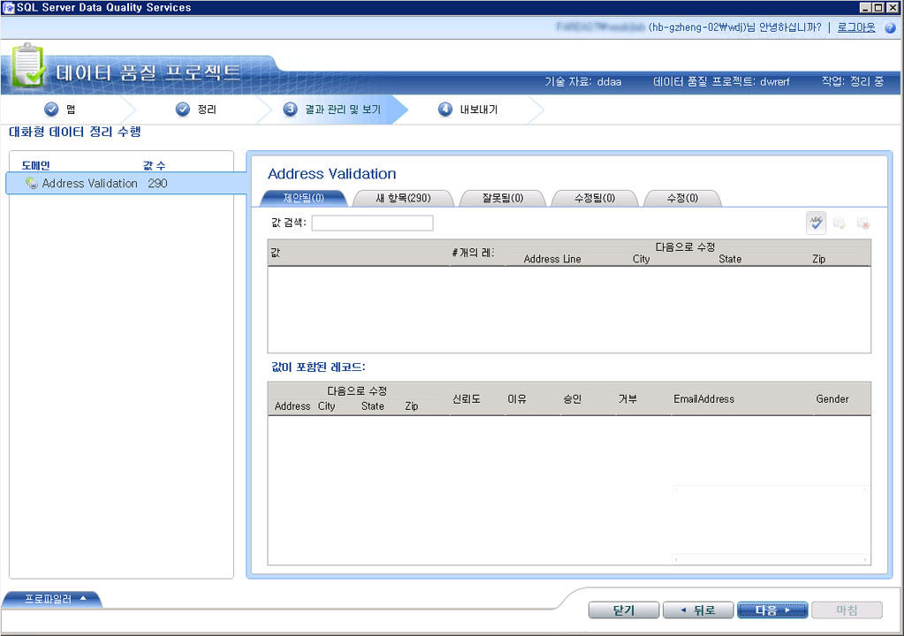Click the Gender column header

(832, 398)
